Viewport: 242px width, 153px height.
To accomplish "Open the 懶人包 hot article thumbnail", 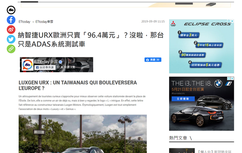I will pos(182,151).
